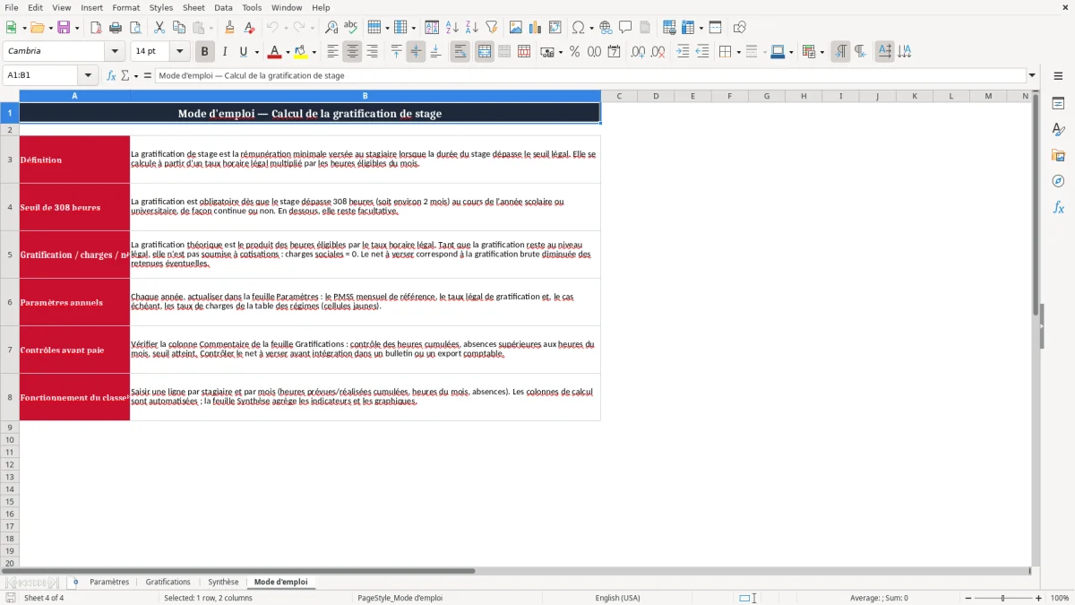Open the sidebar Navigator compass icon
The height and width of the screenshot is (605, 1075).
[1058, 181]
